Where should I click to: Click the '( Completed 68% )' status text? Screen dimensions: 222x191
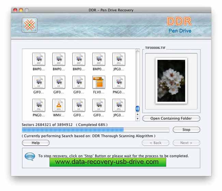coord(92,125)
